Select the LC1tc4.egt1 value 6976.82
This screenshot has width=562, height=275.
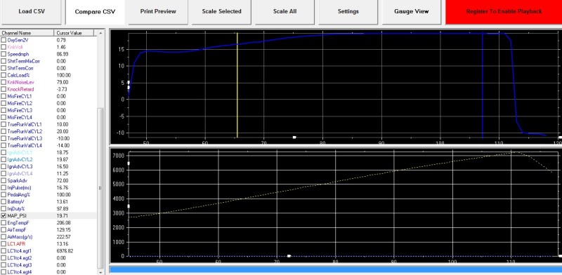click(x=65, y=250)
